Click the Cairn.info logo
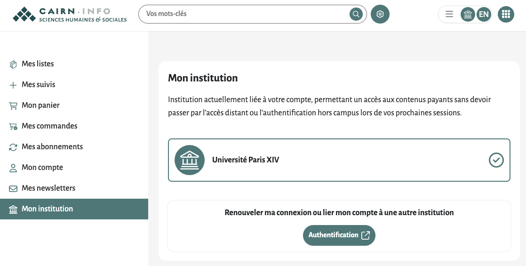Screen dimensions: 526x266 [x=70, y=15]
